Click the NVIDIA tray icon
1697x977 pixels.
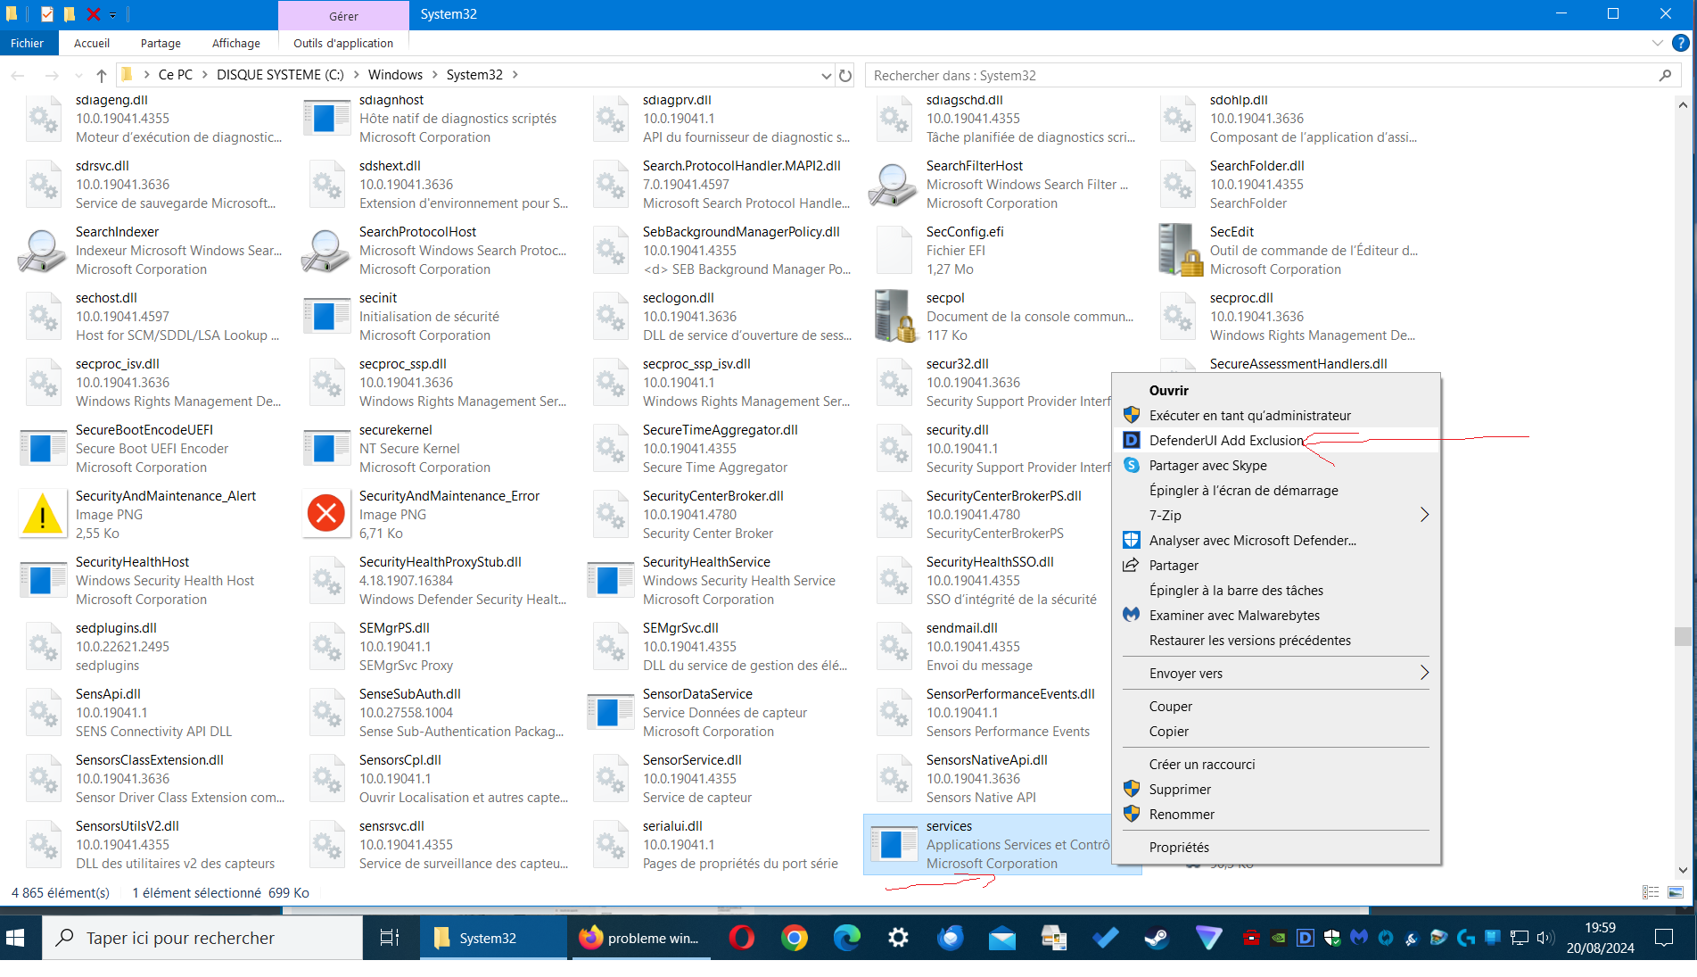[x=1279, y=938]
